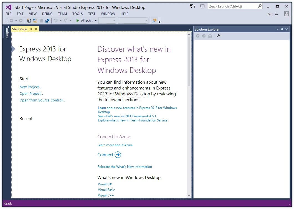Close the Start Page tab
The width and height of the screenshot is (294, 209).
coord(36,29)
